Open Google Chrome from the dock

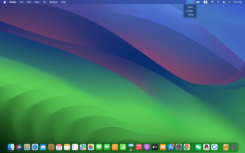point(187,147)
